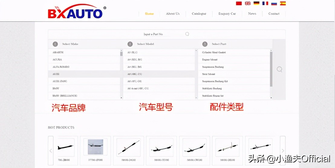The width and height of the screenshot is (335, 168).
Task: Select plain BMW row in the make list
Action: pos(84,89)
